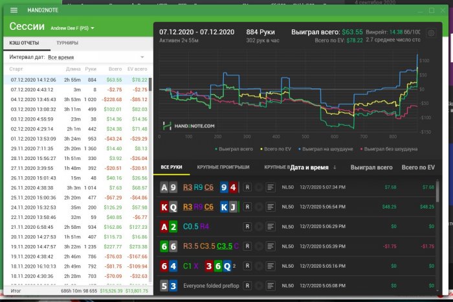Toggle 'Выиграл на шоудауне' series in legend
Screen dimensions: 453x302
click(x=326, y=149)
